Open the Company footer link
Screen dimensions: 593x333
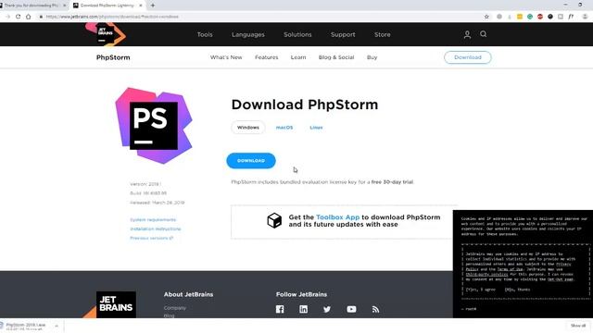tap(175, 308)
